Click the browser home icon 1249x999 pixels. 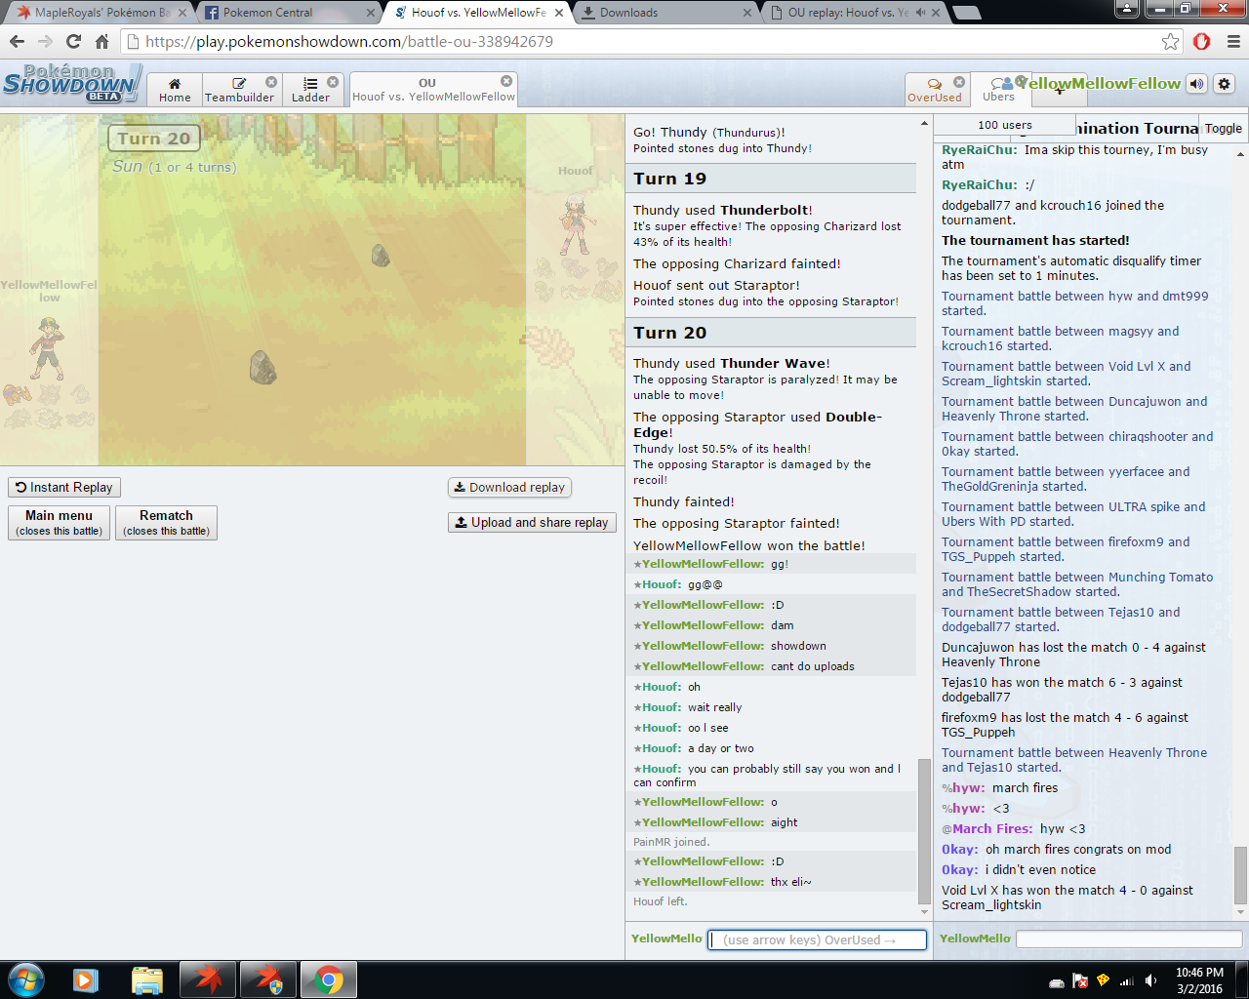coord(101,41)
